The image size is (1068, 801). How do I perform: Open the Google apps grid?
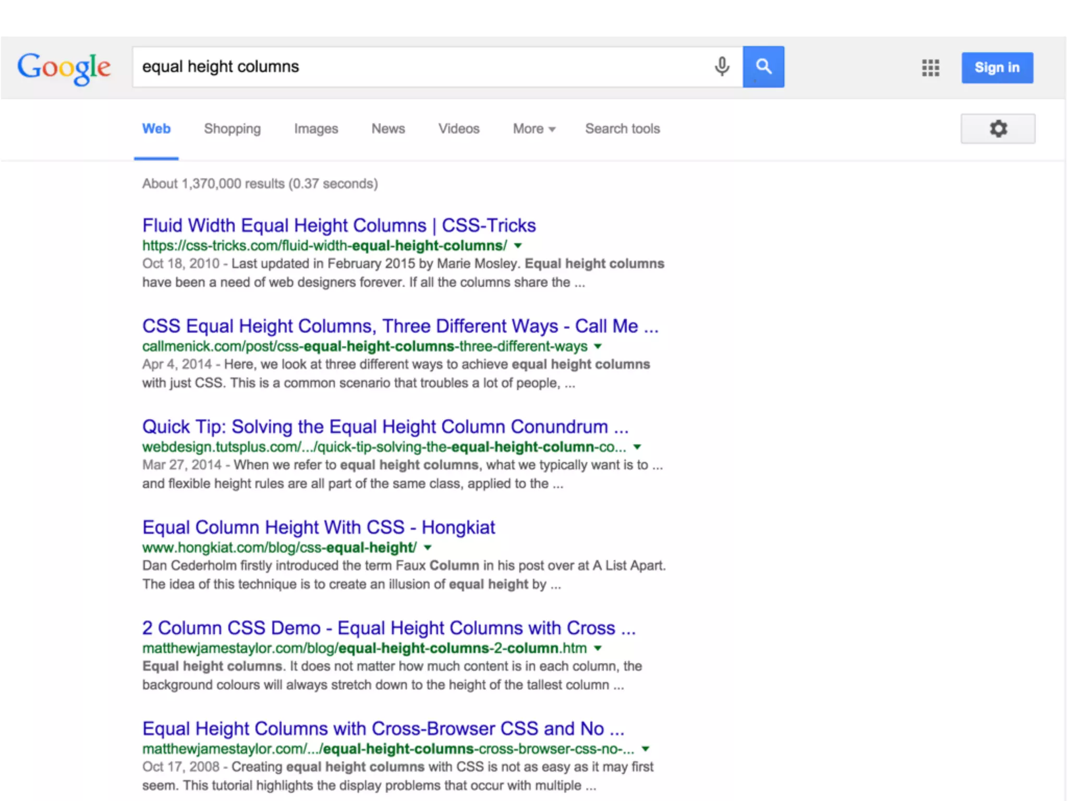[930, 68]
